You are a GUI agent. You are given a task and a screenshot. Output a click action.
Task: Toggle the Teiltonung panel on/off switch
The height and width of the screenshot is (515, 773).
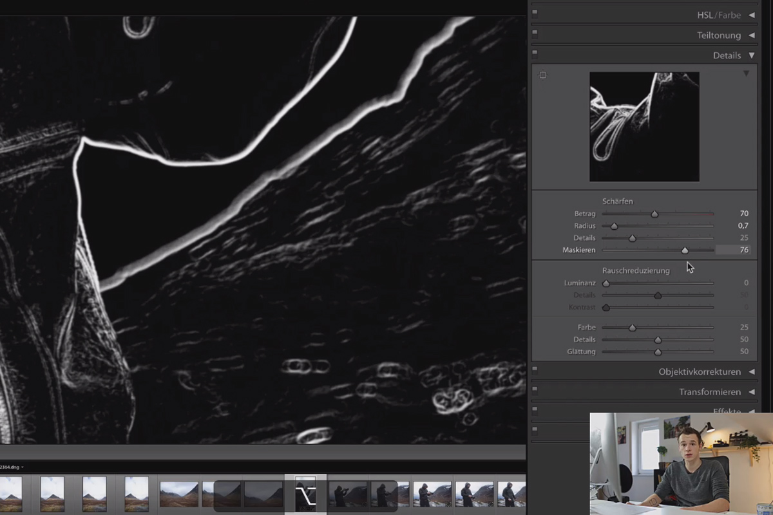(535, 33)
